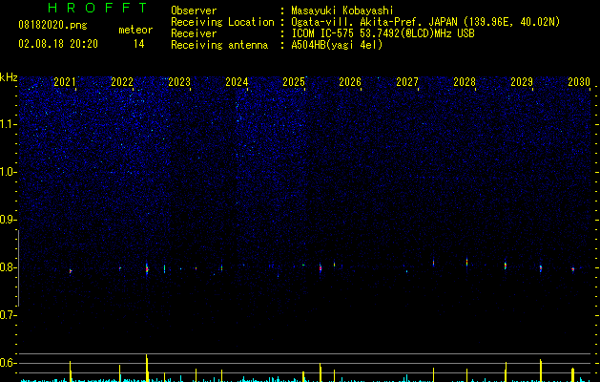
Task: Click the A504HB(yagi 4el) antenna value
Action: tap(337, 45)
